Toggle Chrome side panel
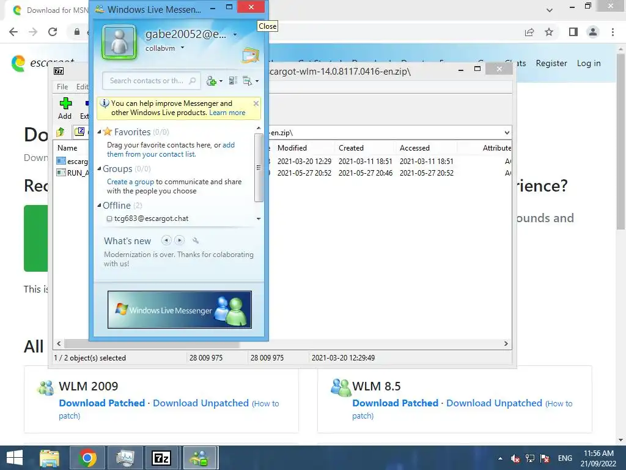This screenshot has width=626, height=470. point(573,32)
